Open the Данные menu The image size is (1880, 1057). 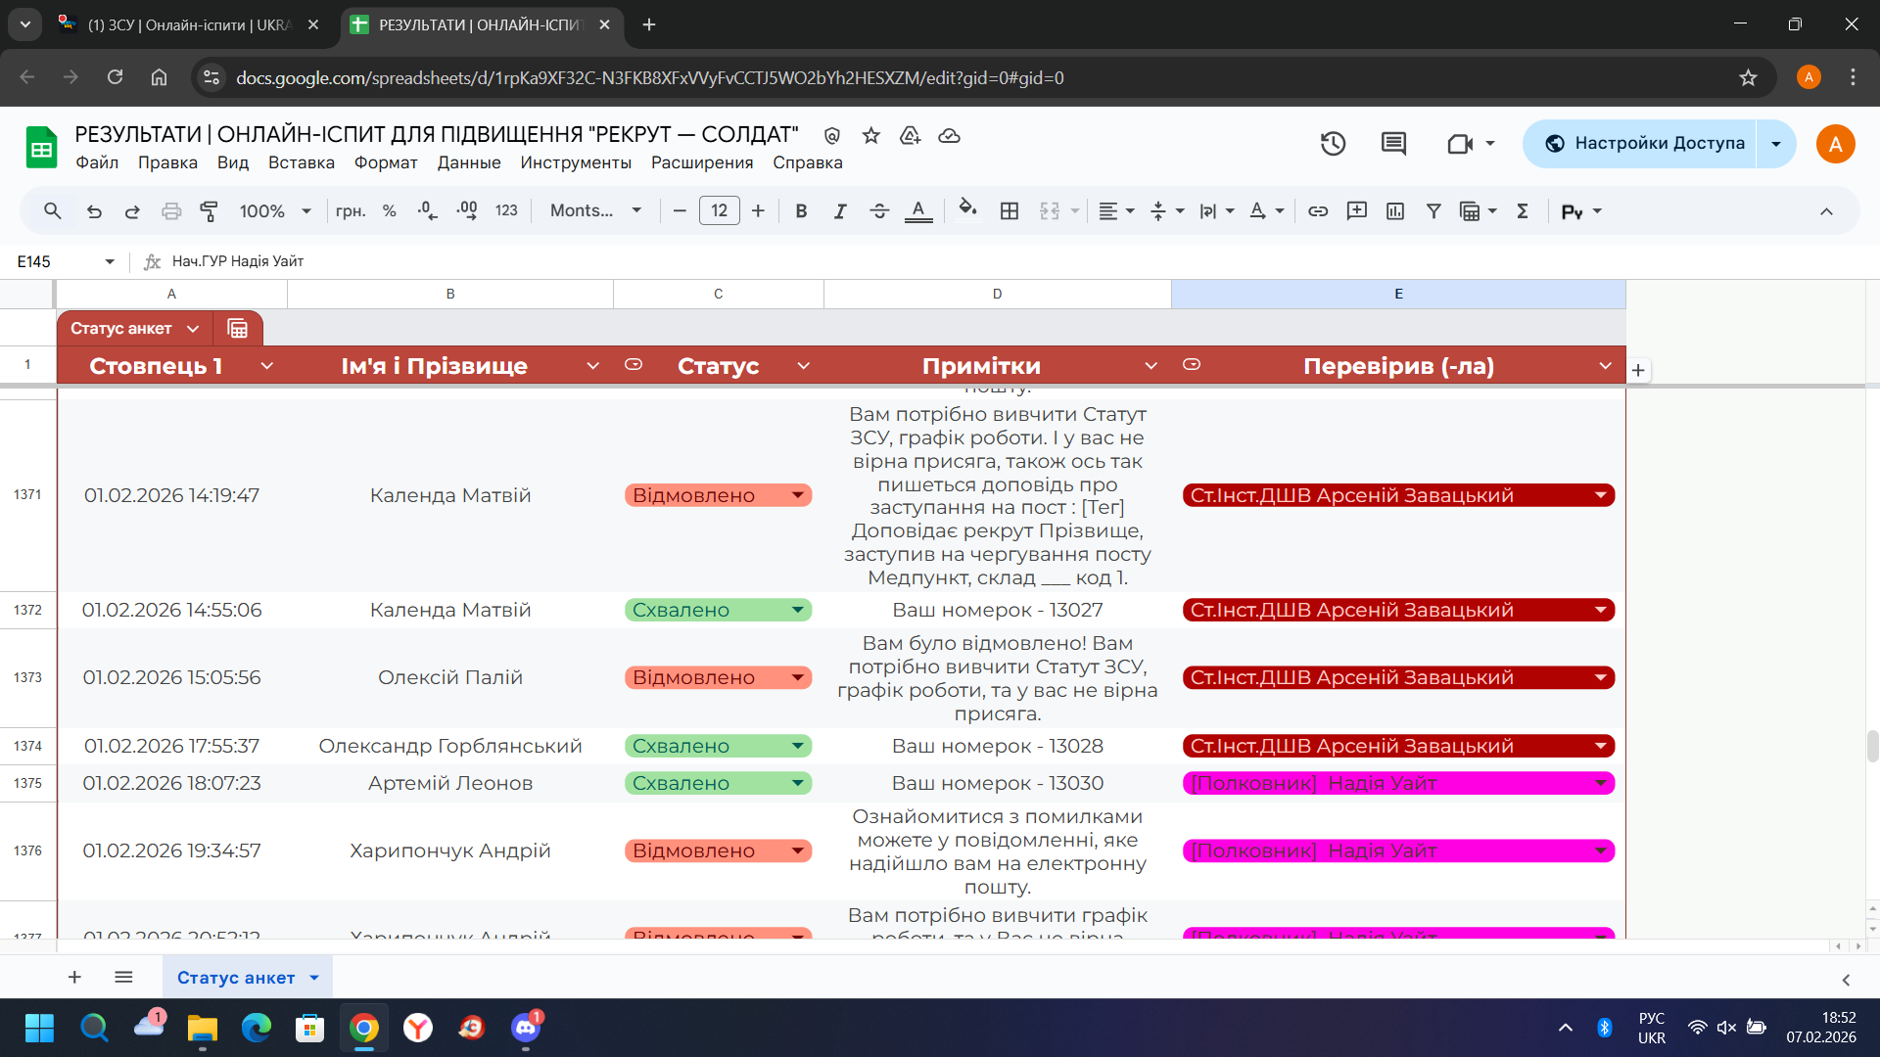[469, 162]
